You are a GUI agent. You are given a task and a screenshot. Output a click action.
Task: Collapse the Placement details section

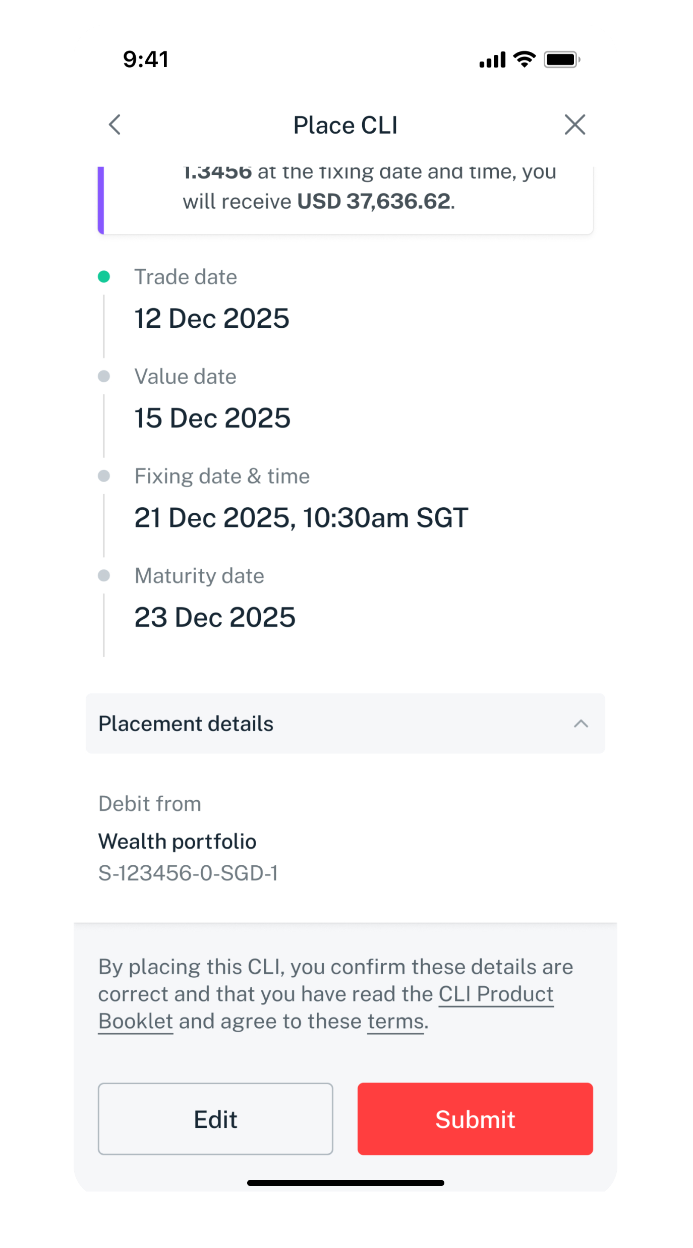pyautogui.click(x=581, y=724)
